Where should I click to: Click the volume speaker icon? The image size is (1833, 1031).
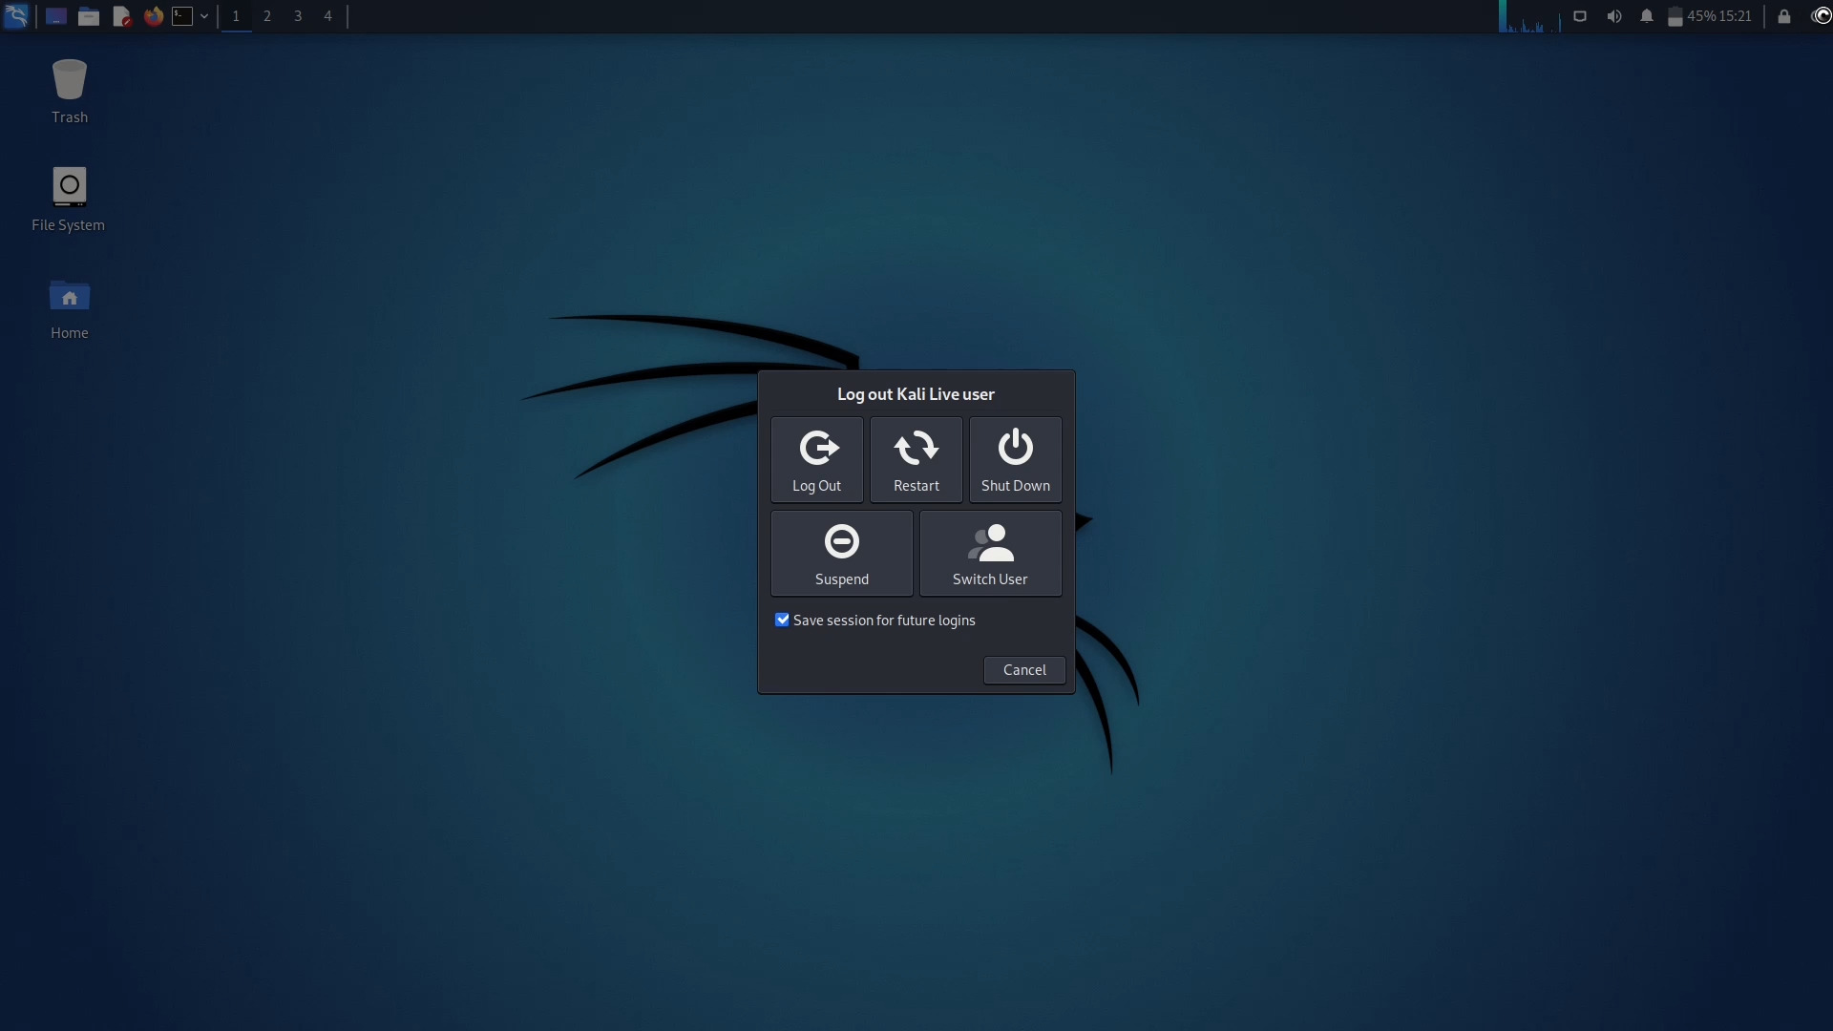(1614, 16)
